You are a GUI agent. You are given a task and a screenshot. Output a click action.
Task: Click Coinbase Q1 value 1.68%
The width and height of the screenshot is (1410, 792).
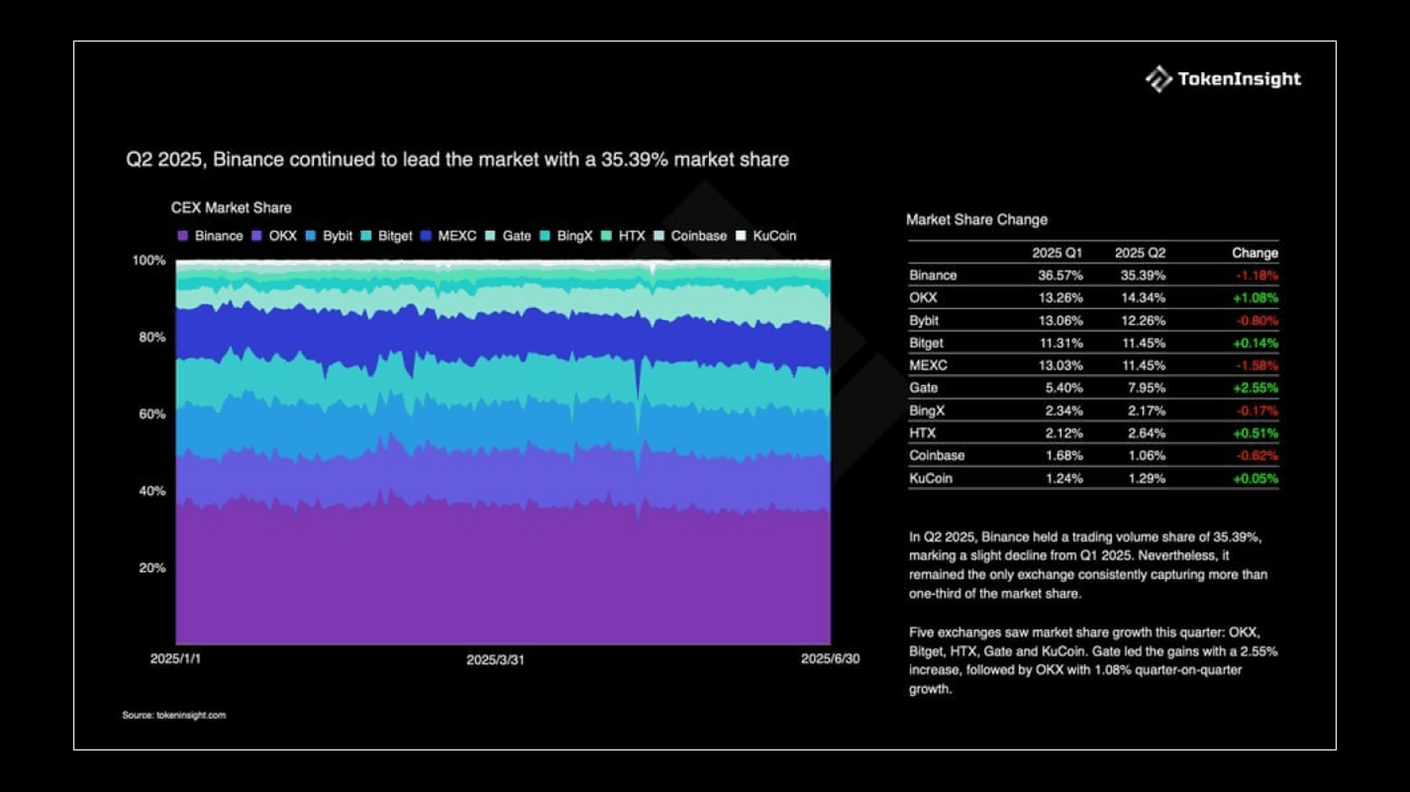1064,456
